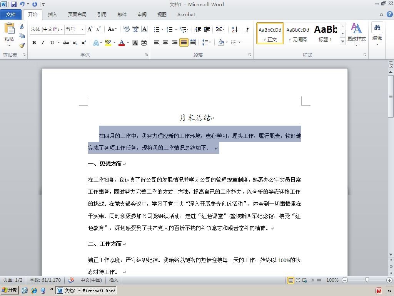This screenshot has width=394, height=296.
Task: Apply the text highlight color marker
Action: coord(108,42)
